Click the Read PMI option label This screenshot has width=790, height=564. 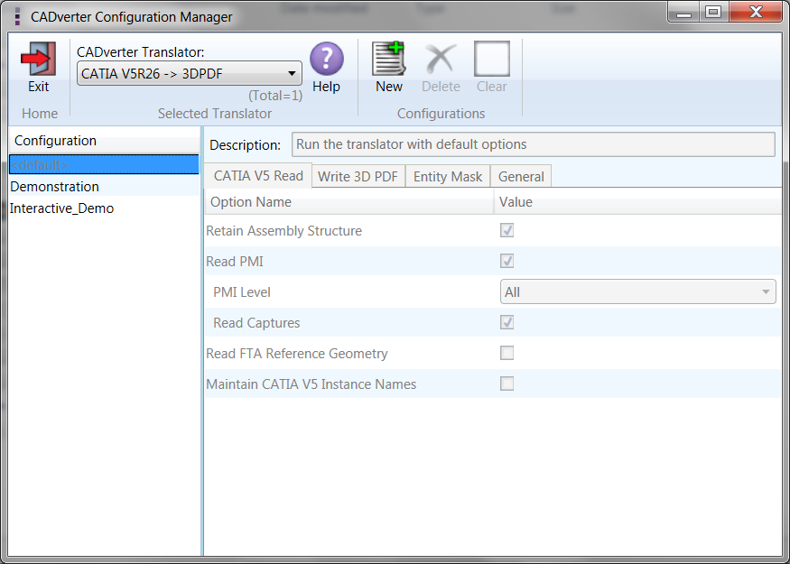click(235, 262)
